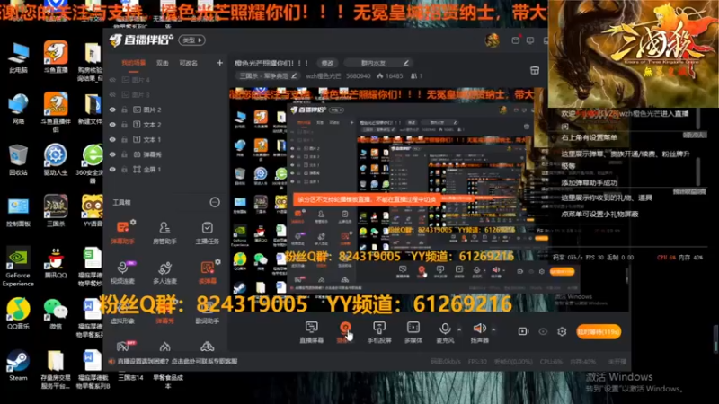Open the settings gear in bottom toolbar

(x=562, y=331)
